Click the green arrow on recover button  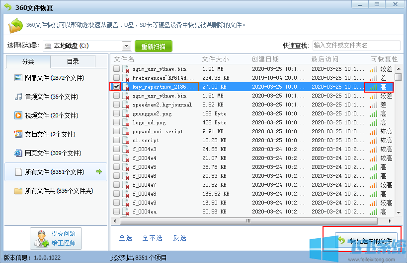(341, 241)
